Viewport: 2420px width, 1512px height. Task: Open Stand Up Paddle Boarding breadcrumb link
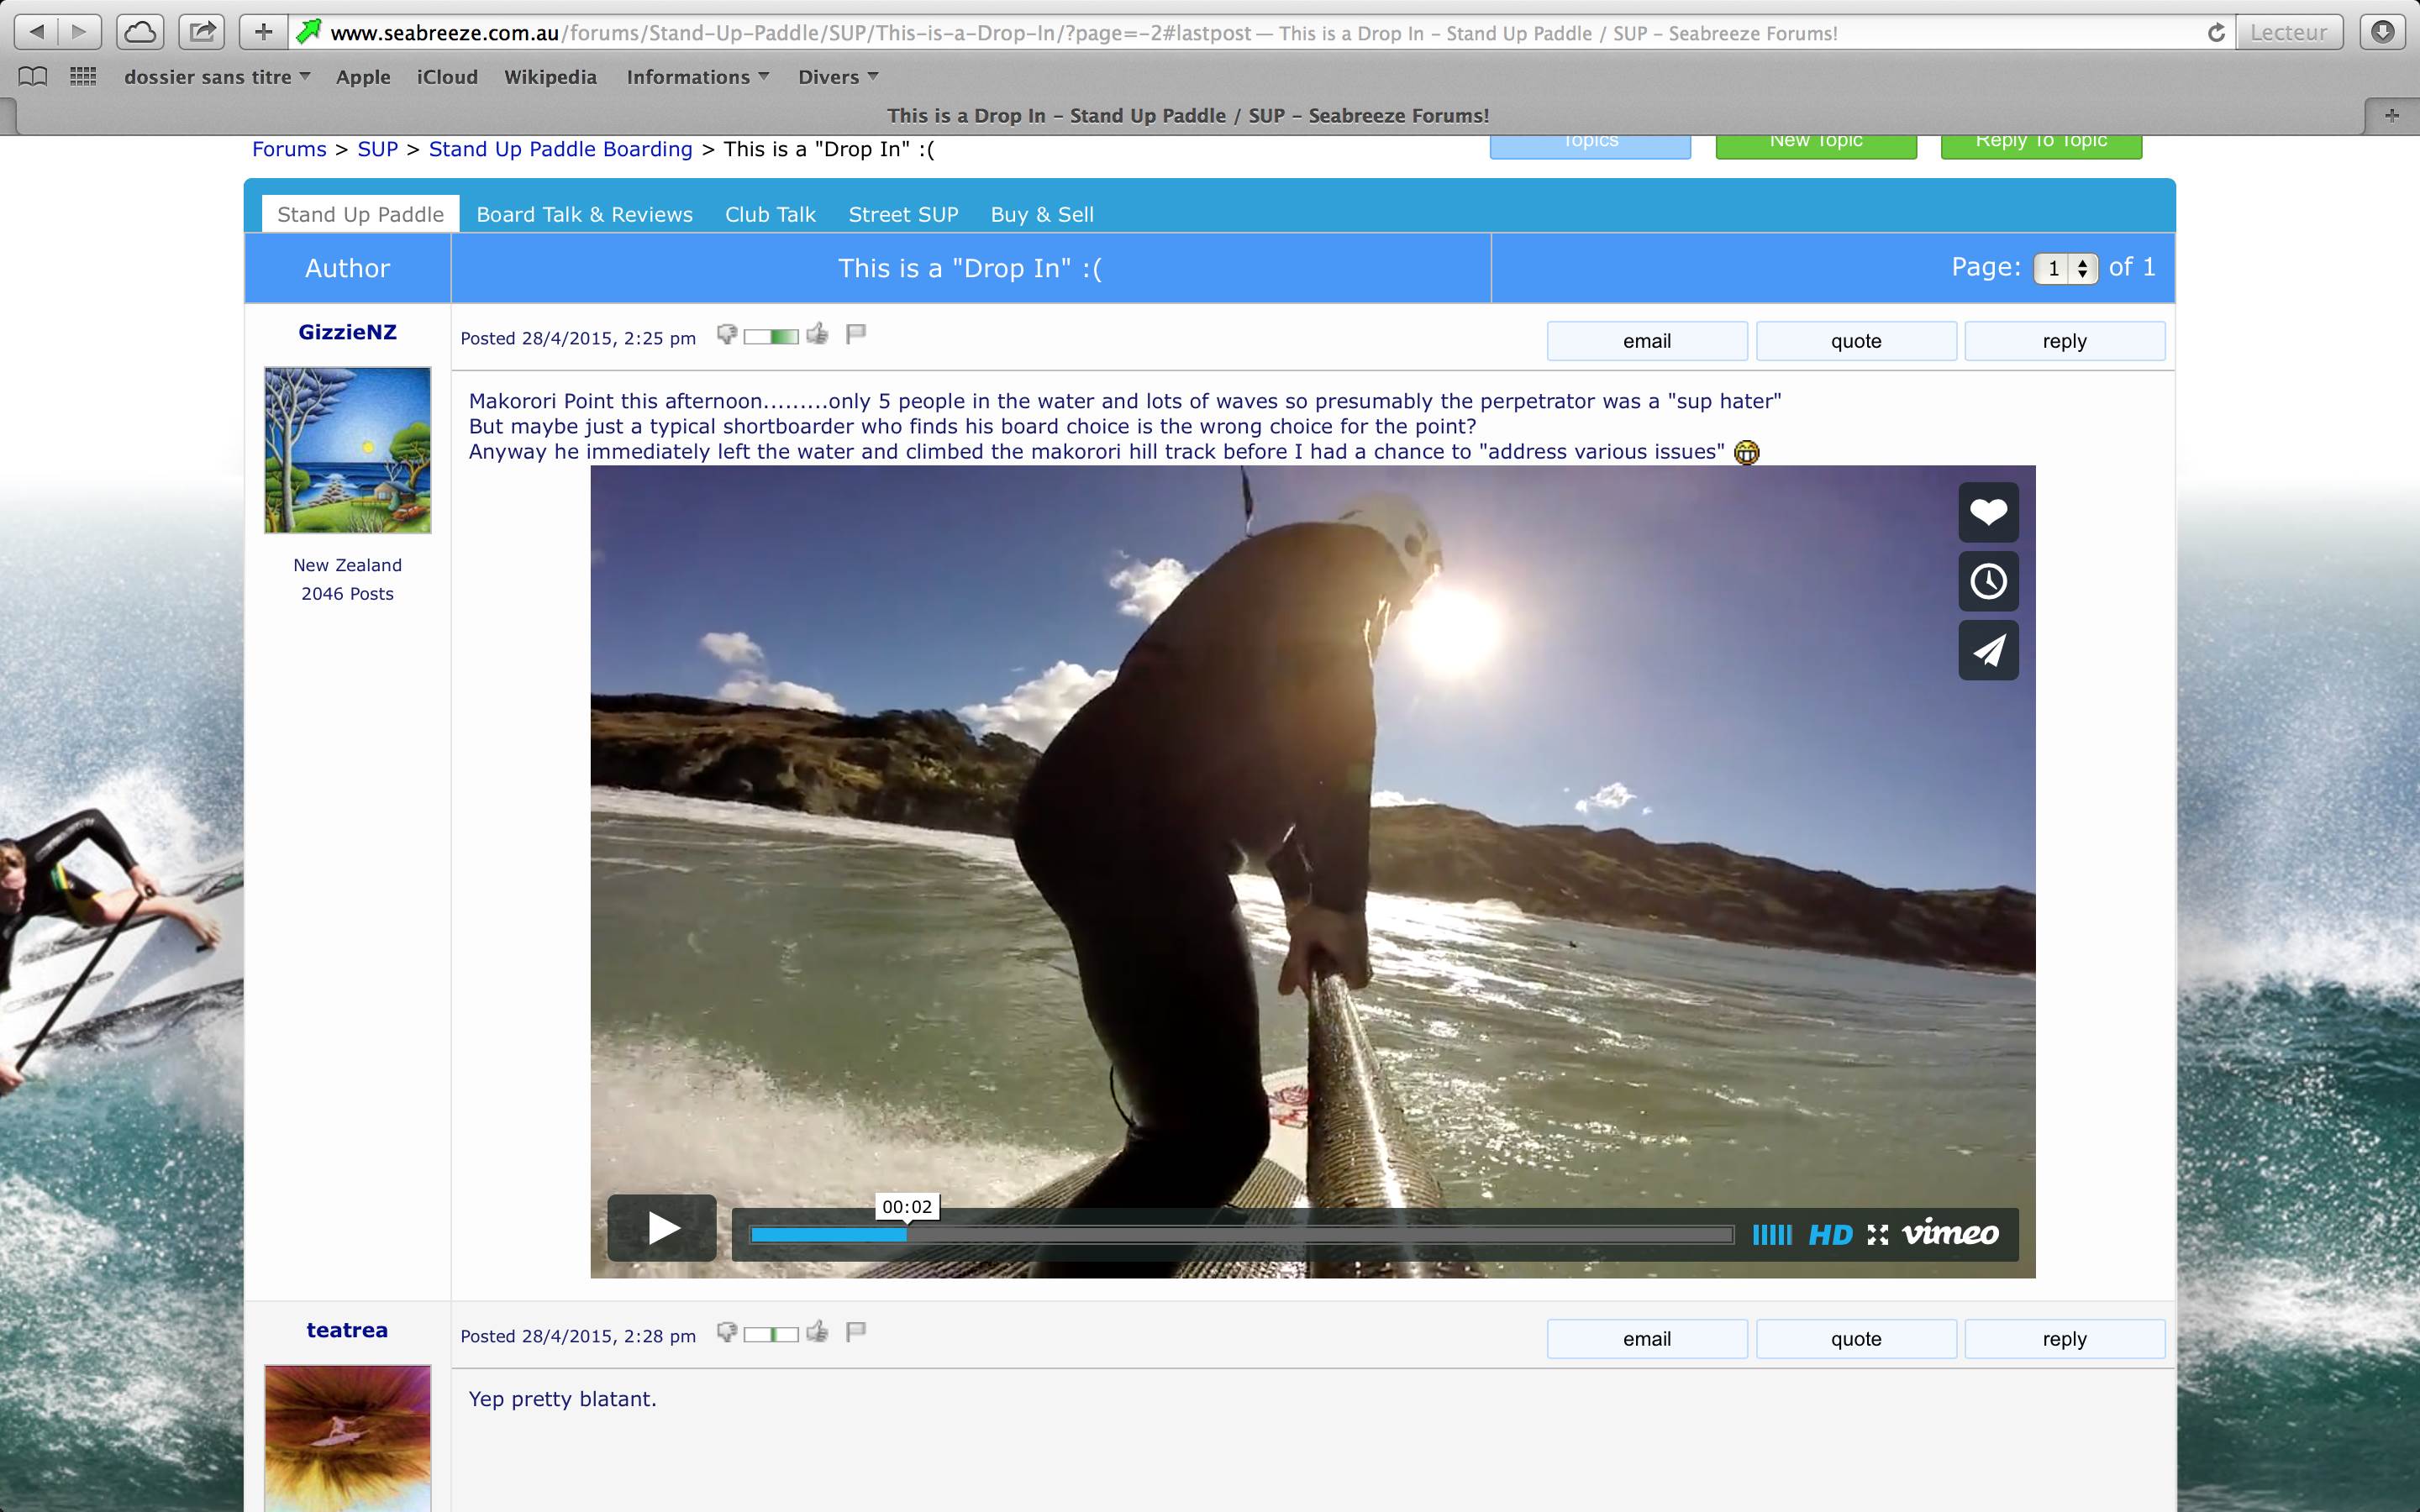click(x=560, y=149)
